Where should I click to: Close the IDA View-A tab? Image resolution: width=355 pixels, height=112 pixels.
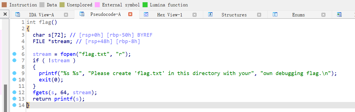pyautogui.click(x=66, y=15)
